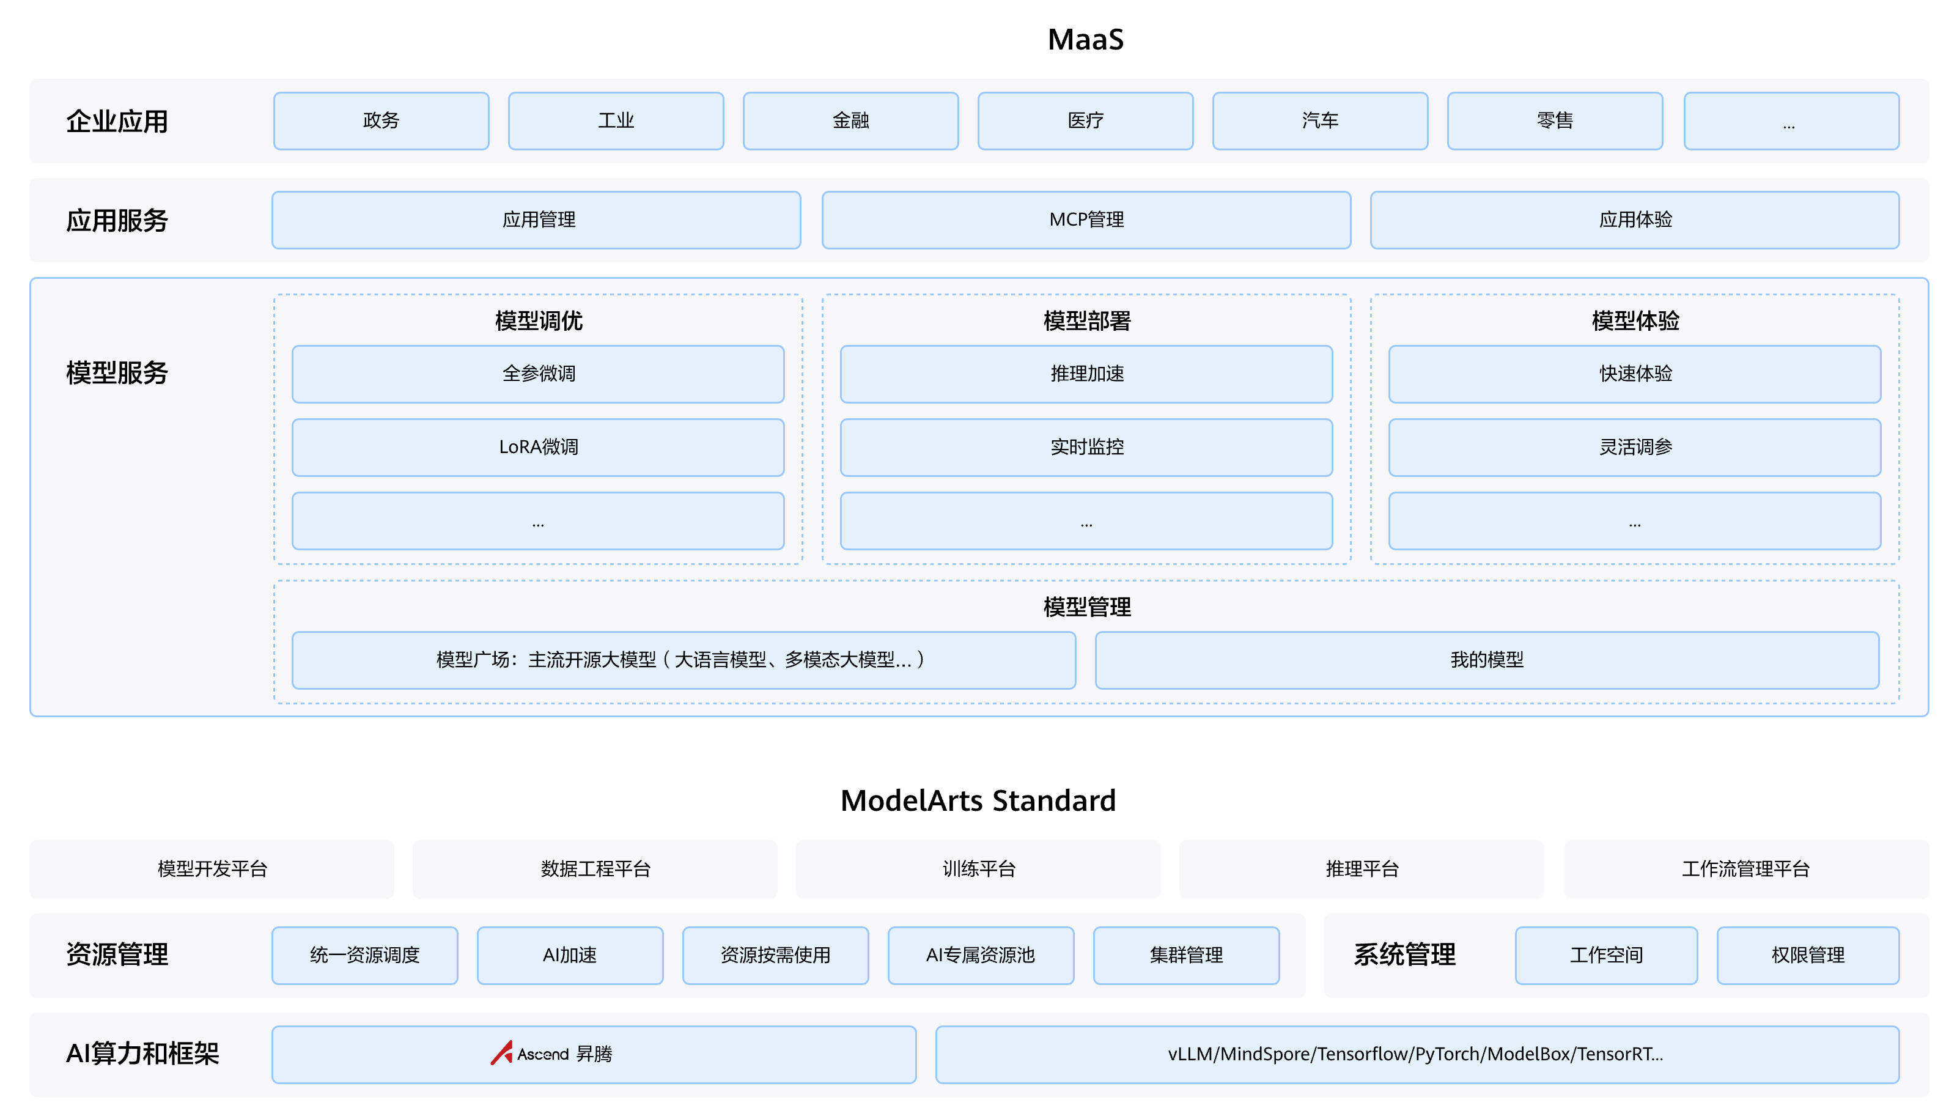Select the 数据工程平台 tab
The image size is (1957, 1119).
click(595, 868)
